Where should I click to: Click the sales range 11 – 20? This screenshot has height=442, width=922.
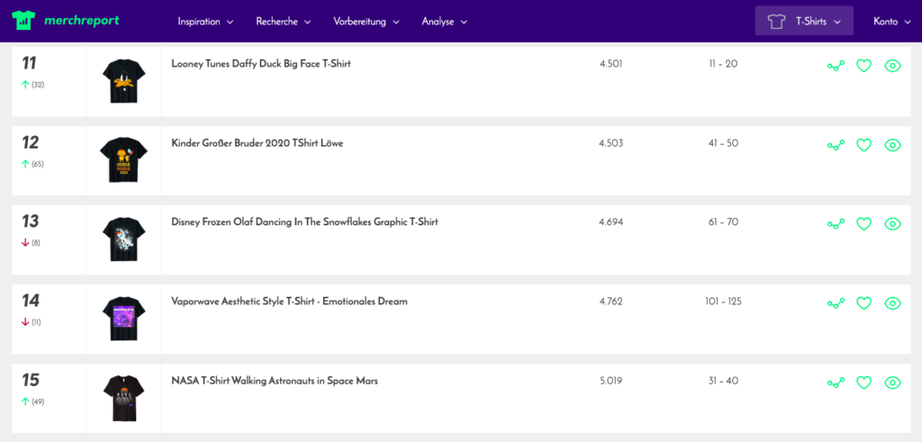(x=723, y=64)
